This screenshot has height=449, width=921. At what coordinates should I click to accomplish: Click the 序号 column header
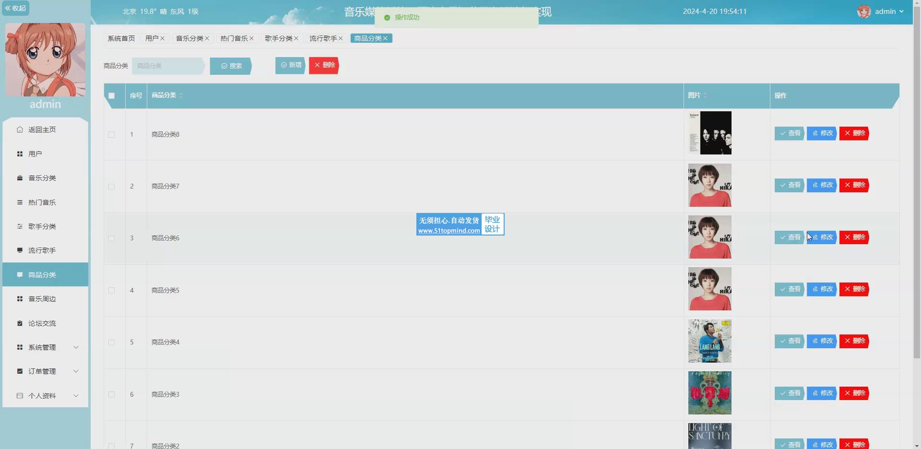coord(136,96)
